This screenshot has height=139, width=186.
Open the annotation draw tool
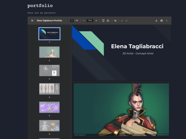[115, 21]
